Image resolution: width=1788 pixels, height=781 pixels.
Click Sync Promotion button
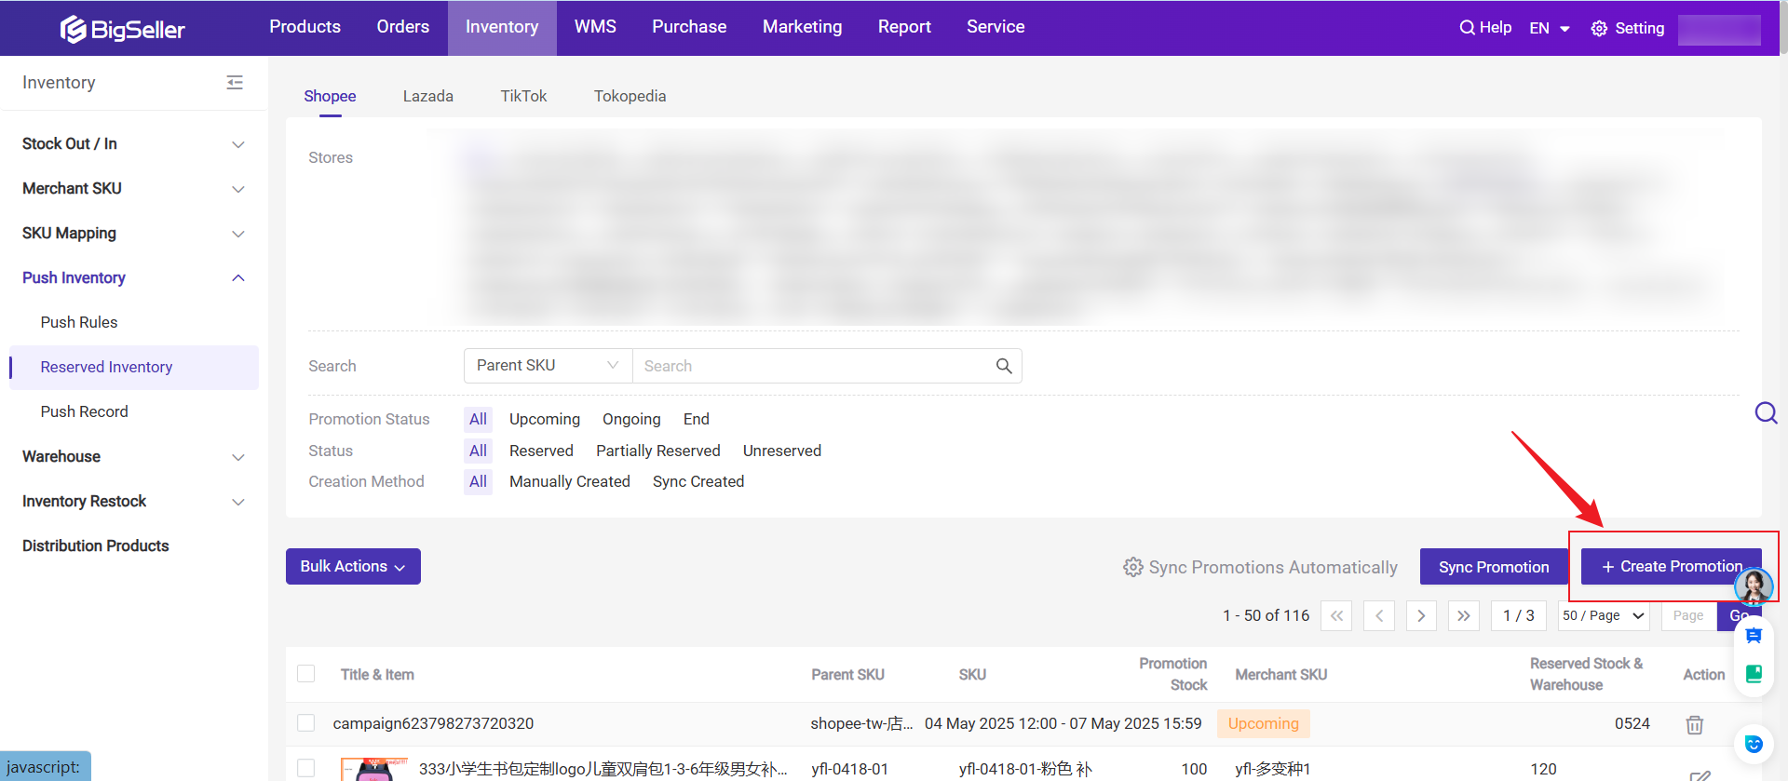[x=1494, y=567]
